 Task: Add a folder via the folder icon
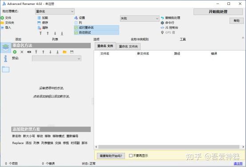[x=2, y=23]
